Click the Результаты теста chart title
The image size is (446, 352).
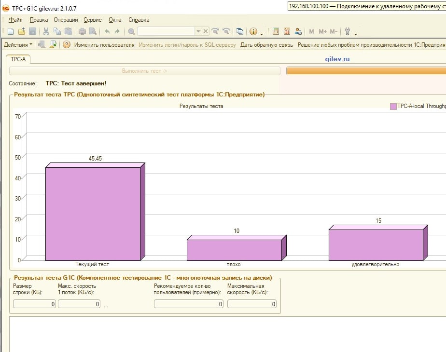point(201,106)
